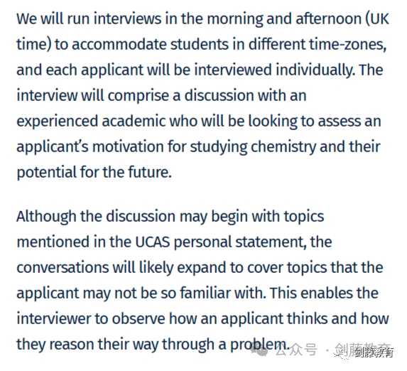Screen dimensions: 407x371
Task: Click the words 'interview will comprise'
Action: 93,96
